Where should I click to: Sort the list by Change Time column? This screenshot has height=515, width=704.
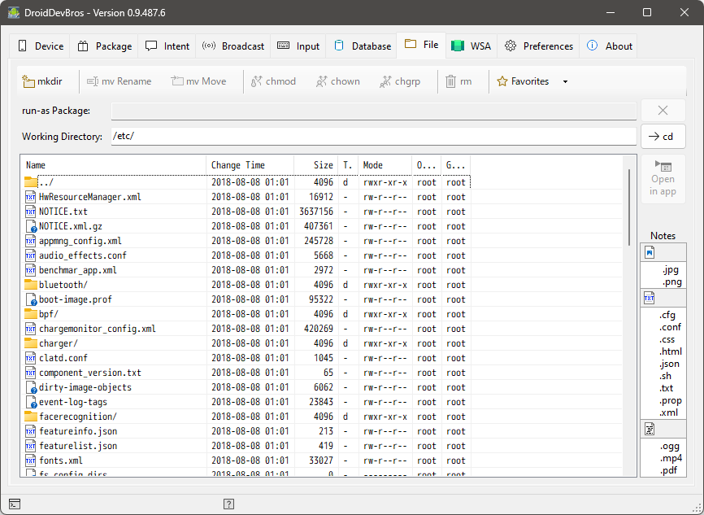click(249, 165)
